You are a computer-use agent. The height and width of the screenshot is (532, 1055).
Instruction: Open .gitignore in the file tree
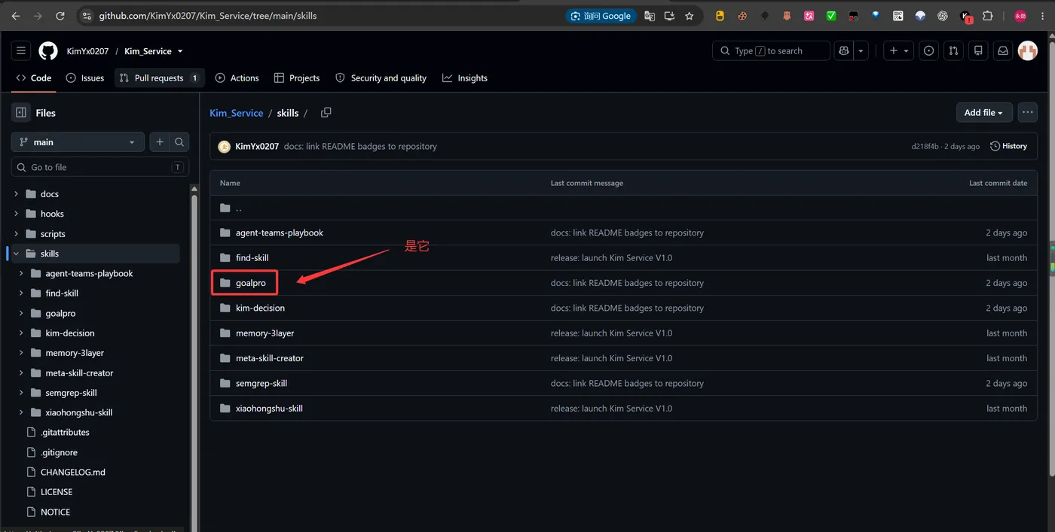click(x=59, y=452)
